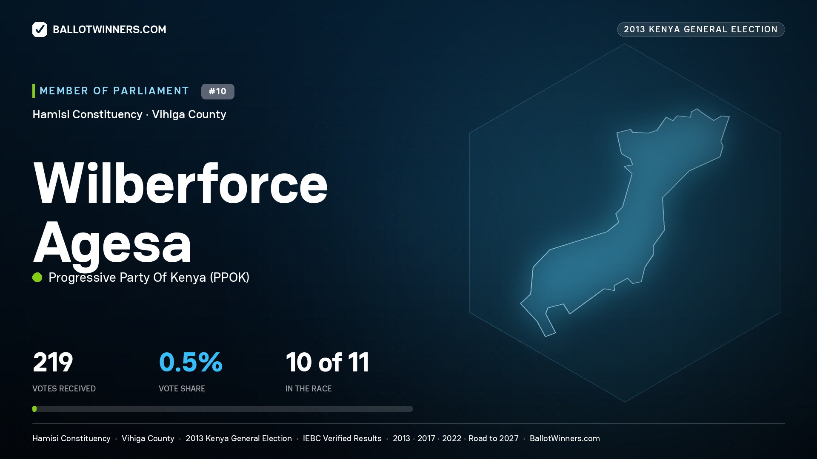
Task: Click the 219 votes received figure
Action: 53,363
